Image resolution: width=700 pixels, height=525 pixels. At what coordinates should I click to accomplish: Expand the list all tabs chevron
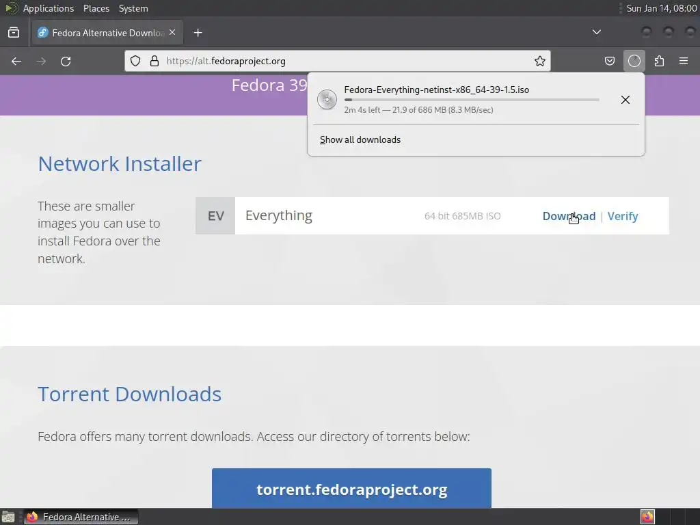click(596, 32)
